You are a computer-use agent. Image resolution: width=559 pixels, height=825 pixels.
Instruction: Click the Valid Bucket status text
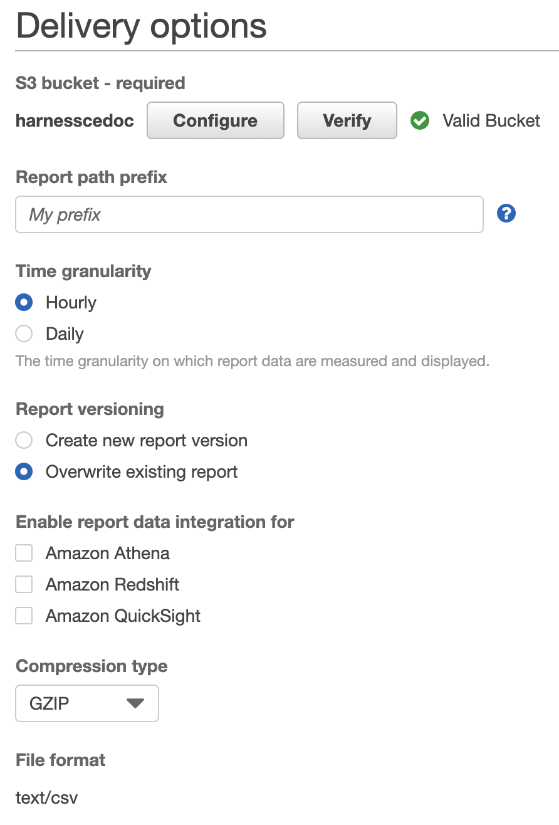[x=491, y=120]
